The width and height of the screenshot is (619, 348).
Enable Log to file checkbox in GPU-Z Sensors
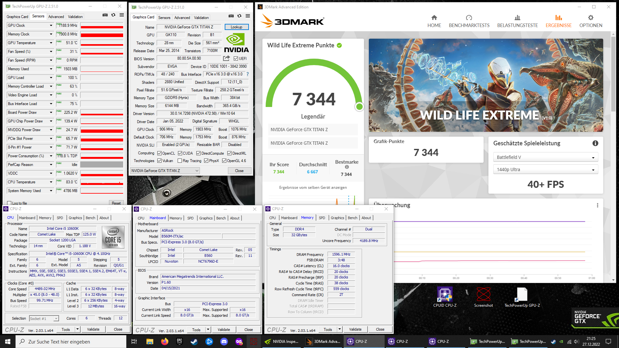(9, 203)
